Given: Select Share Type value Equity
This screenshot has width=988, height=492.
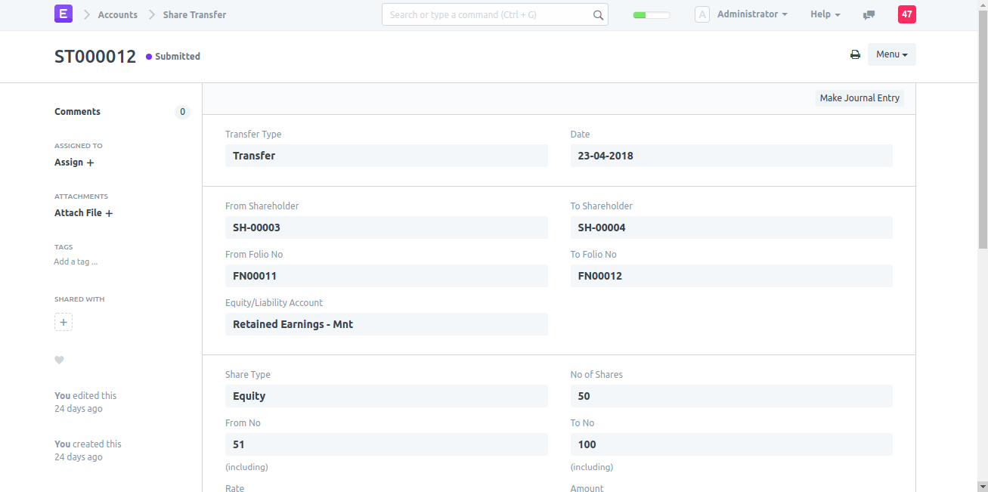Looking at the screenshot, I should pos(386,396).
